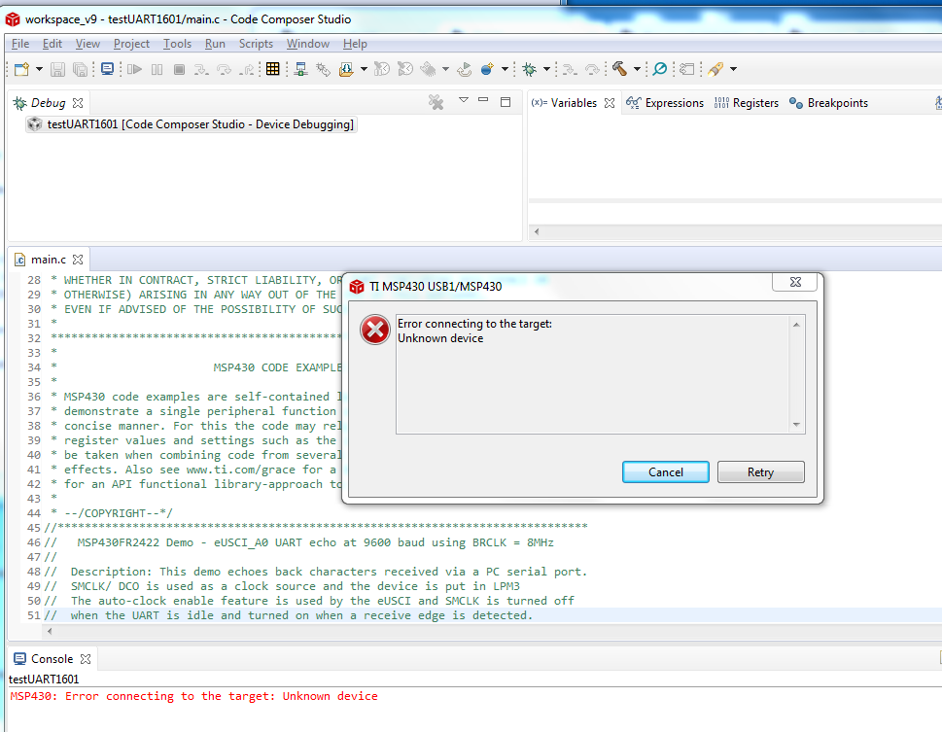Click the pen highlighter toolbar icon
942x732 pixels.
[715, 69]
